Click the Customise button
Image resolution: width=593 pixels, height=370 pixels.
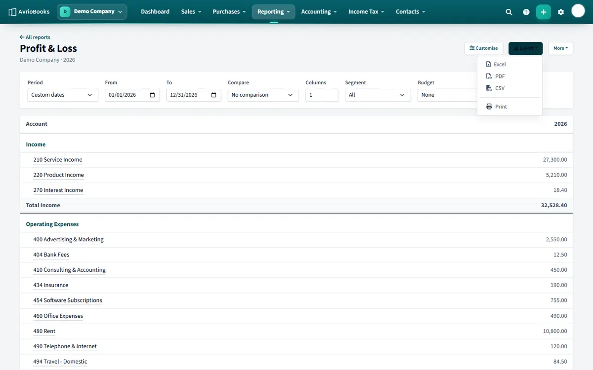click(483, 48)
